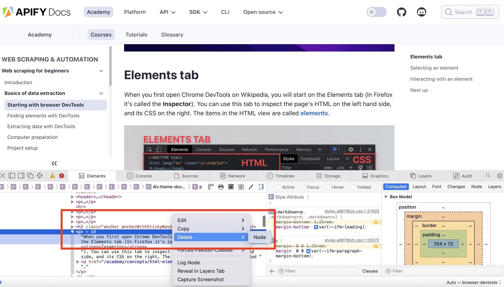The image size is (504, 287).
Task: Collapse the Web scraping for beginners section
Action: pyautogui.click(x=101, y=71)
